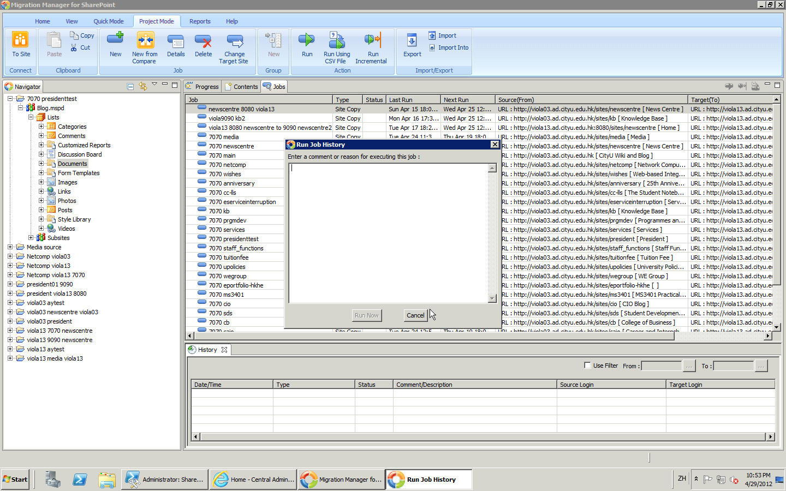Expand Netcomp viola03 node

10,256
